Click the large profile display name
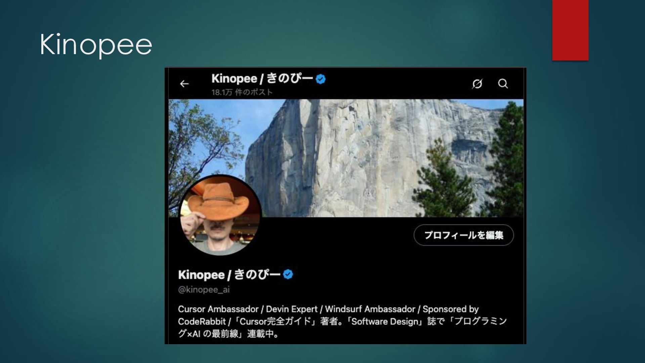645x363 pixels. tap(229, 275)
